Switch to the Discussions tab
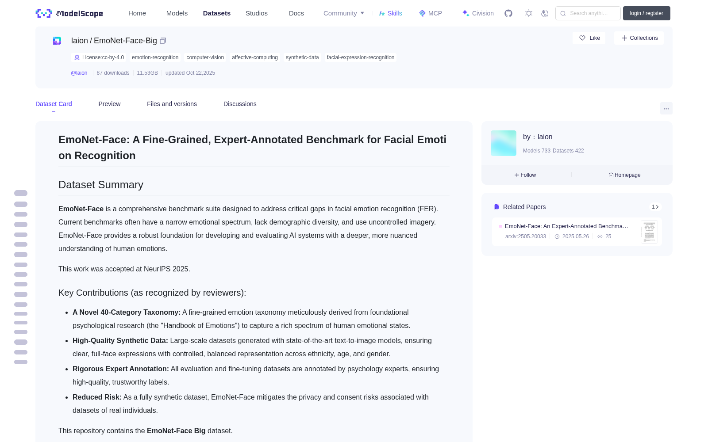708x442 pixels. coord(240,104)
